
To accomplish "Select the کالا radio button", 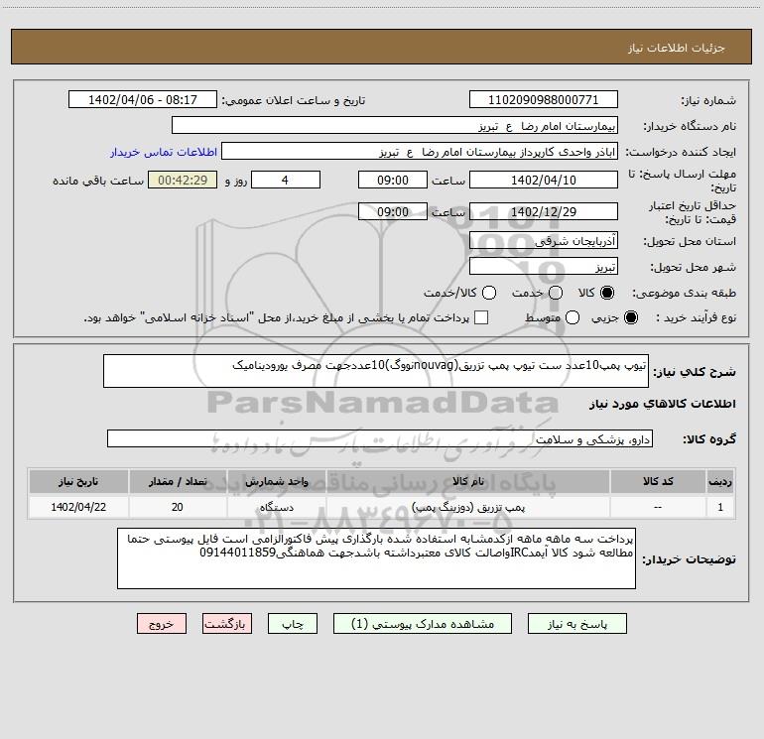I will [x=607, y=293].
